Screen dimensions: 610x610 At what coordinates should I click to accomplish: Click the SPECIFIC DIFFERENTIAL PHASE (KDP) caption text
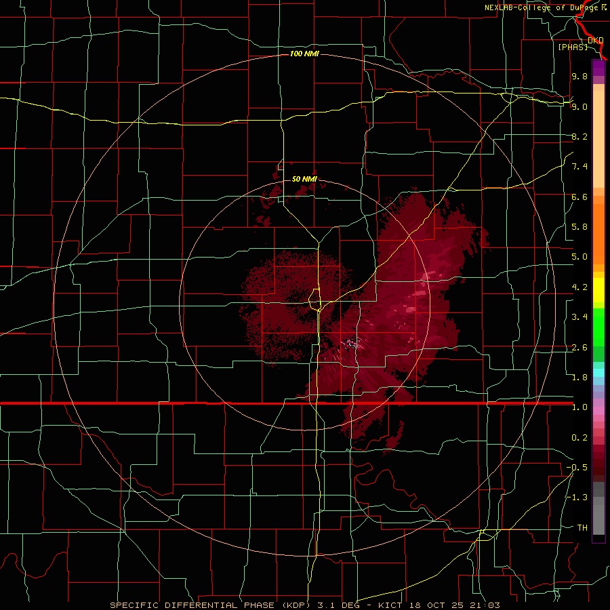(209, 605)
